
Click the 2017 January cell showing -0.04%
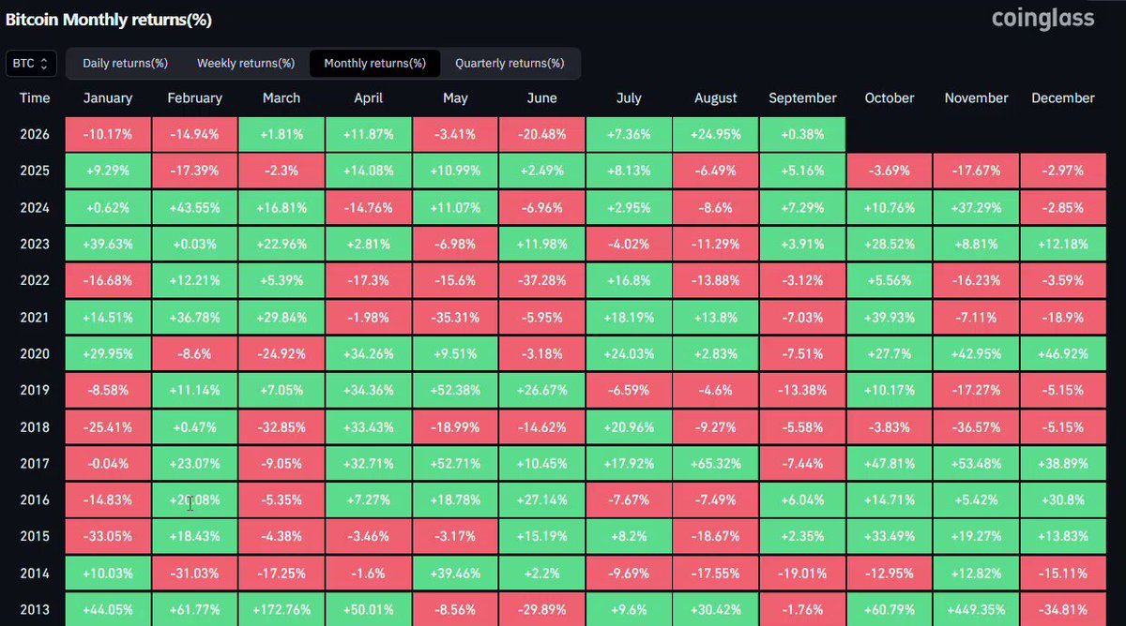(x=108, y=463)
